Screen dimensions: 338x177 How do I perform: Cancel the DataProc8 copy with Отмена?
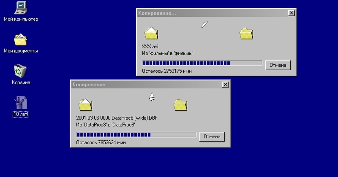click(x=212, y=137)
